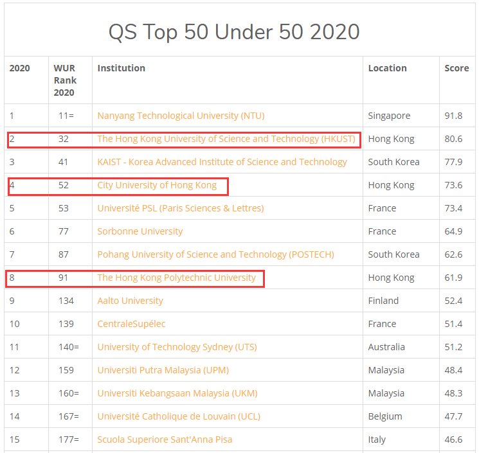Select The Hong Kong Polytechnic University link
479x453 pixels.
coord(176,278)
